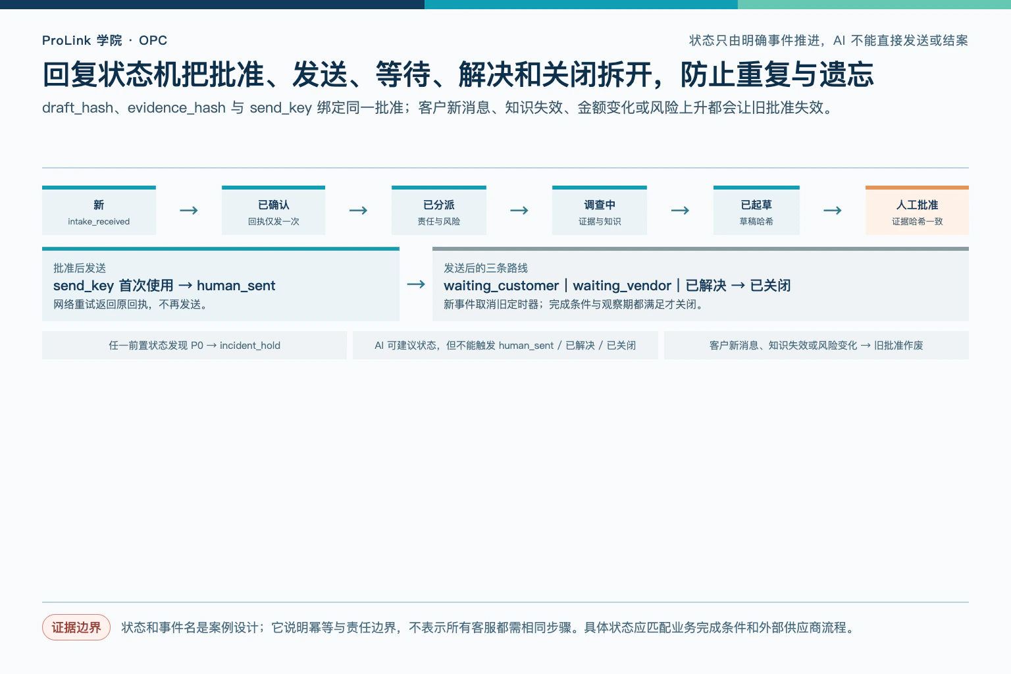Click the '草稿哈希' caption
Screen dimensions: 1011x674
(x=756, y=221)
